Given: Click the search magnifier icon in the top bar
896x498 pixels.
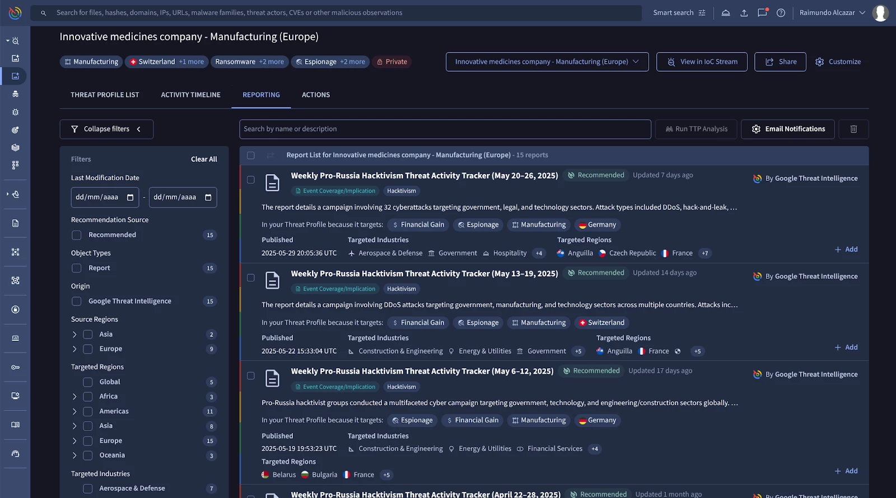Looking at the screenshot, I should pyautogui.click(x=44, y=13).
